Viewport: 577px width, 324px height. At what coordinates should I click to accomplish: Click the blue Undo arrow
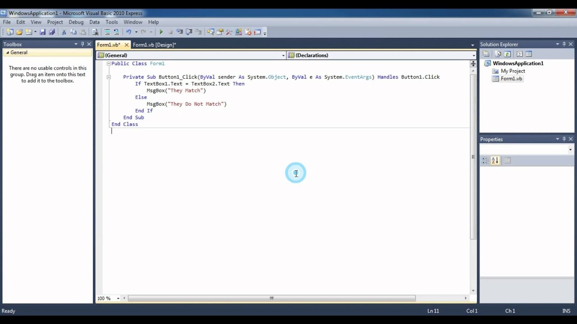(128, 32)
